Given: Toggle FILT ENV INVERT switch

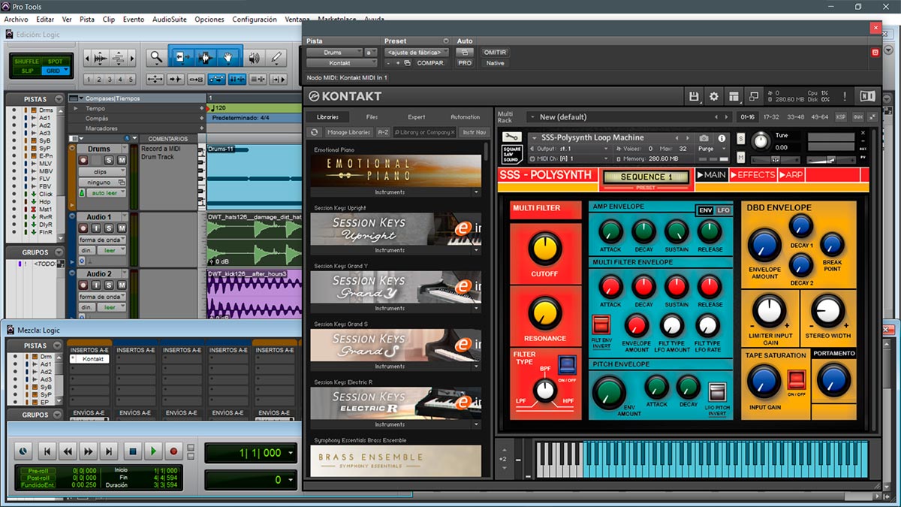Looking at the screenshot, I should tap(601, 324).
